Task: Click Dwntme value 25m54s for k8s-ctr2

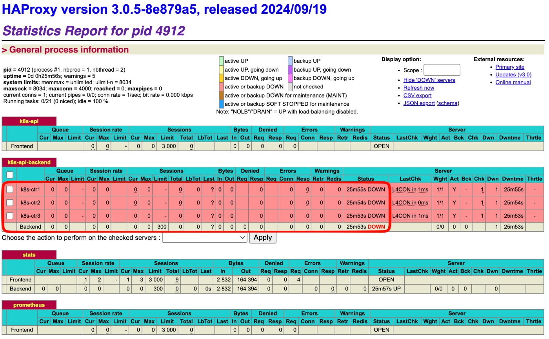Action: point(513,203)
